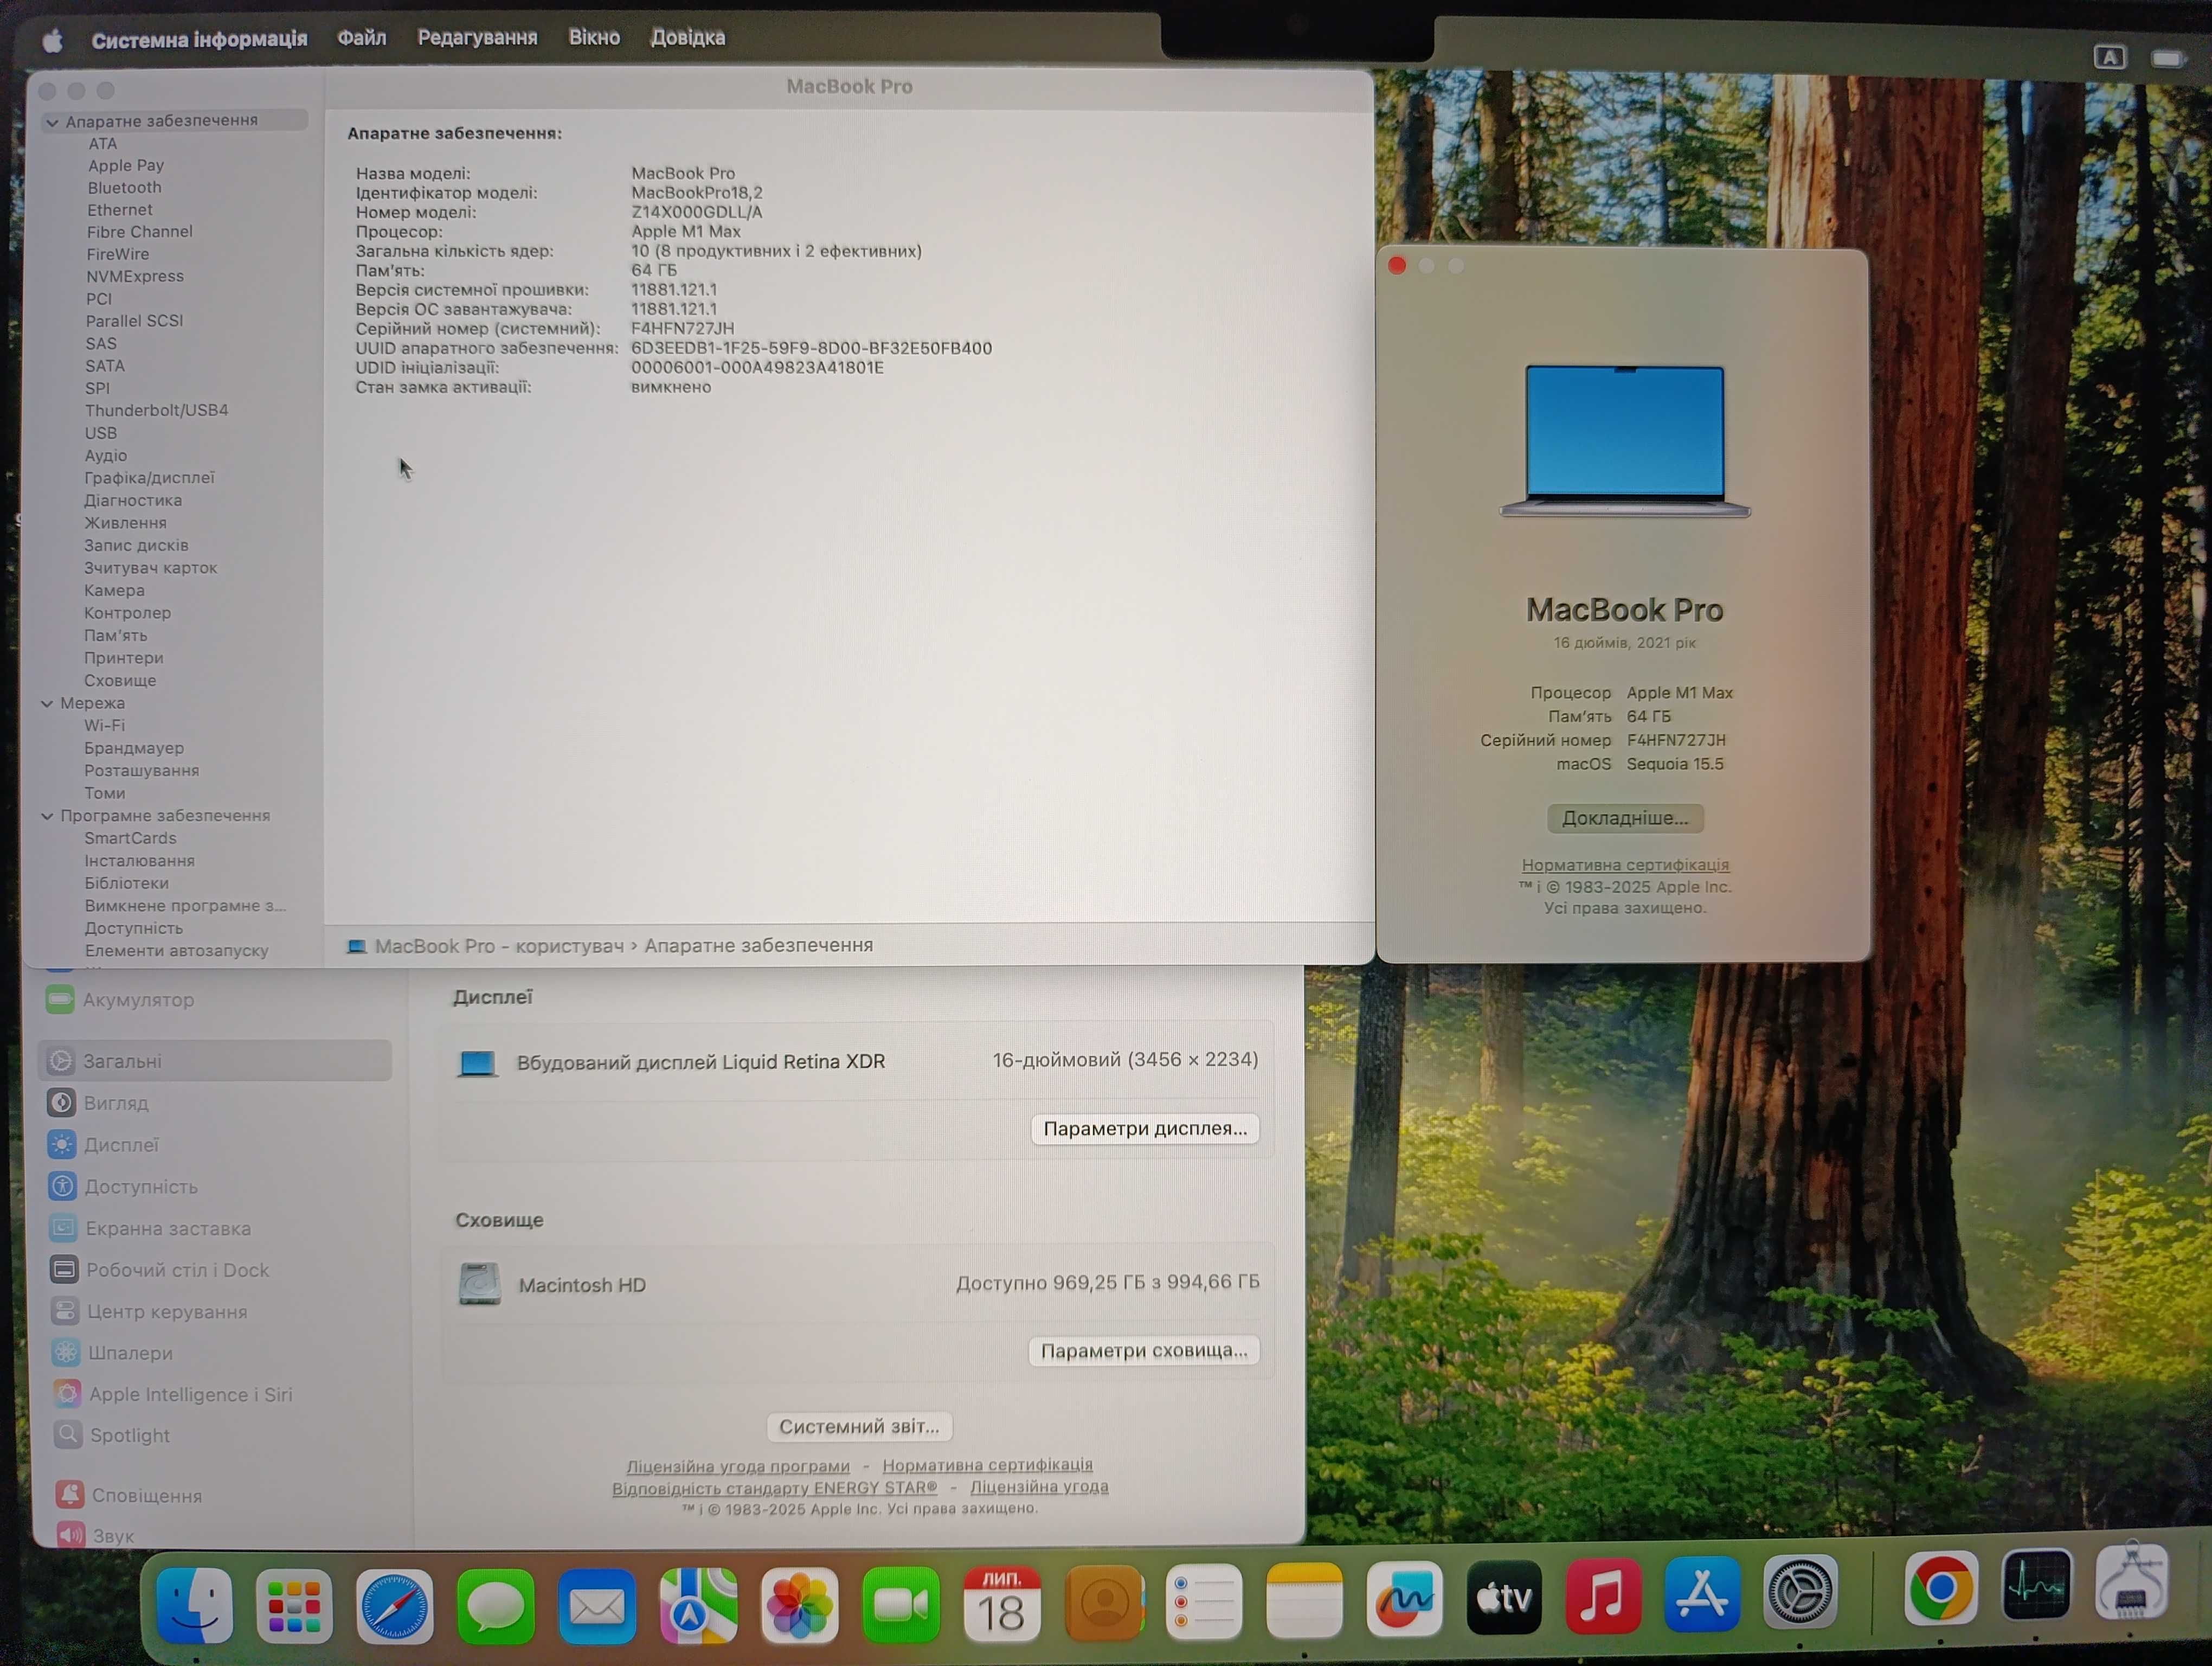Click input source A icon in menu bar
This screenshot has height=1666, width=2212.
coord(2109,57)
